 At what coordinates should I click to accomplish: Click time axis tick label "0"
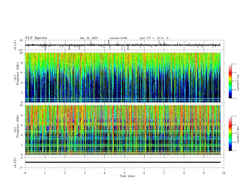pyautogui.click(x=25, y=173)
